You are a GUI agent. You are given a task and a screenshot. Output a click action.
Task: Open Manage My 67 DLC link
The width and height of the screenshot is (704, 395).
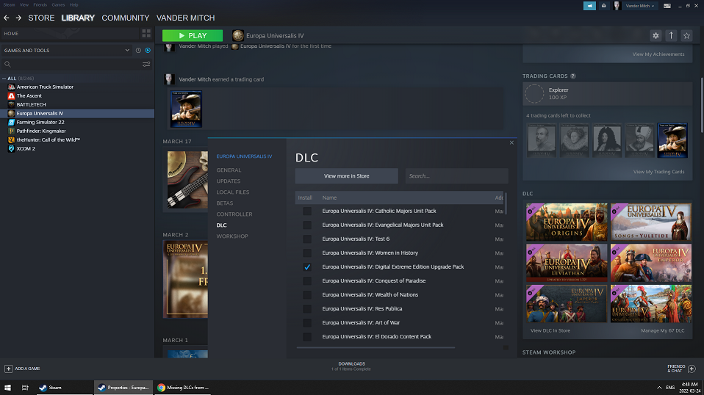pyautogui.click(x=663, y=330)
